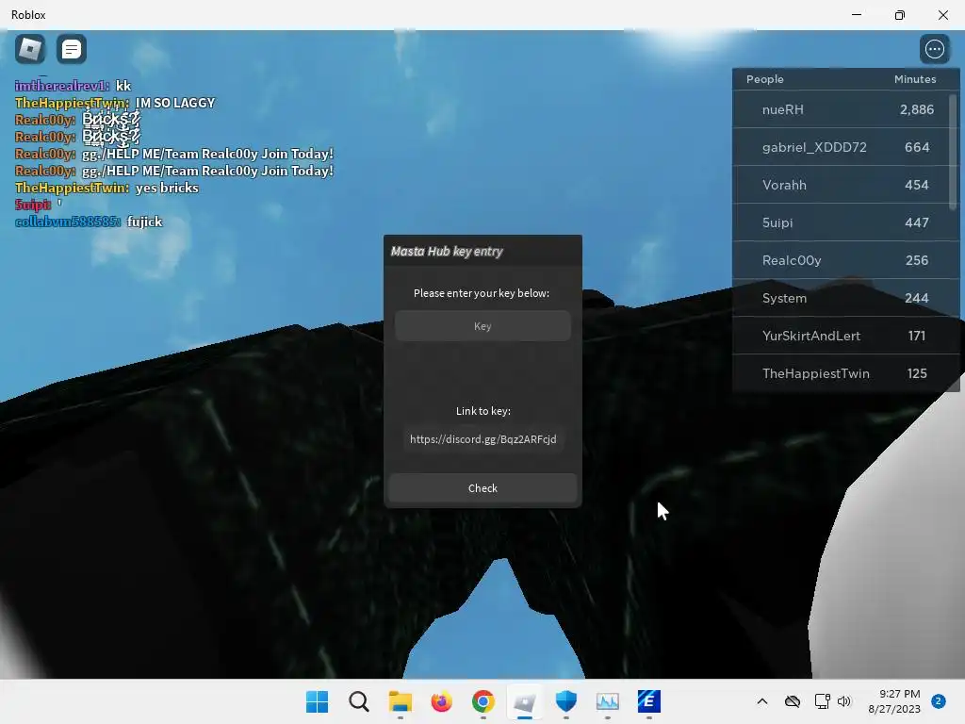Show hidden system tray icons

[x=761, y=701]
